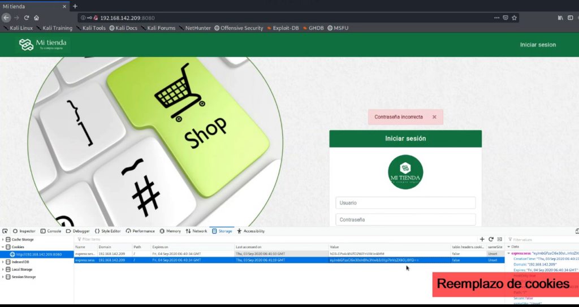Click the Mi tienda logo in header
Screen dimensions: 579x307
43,44
